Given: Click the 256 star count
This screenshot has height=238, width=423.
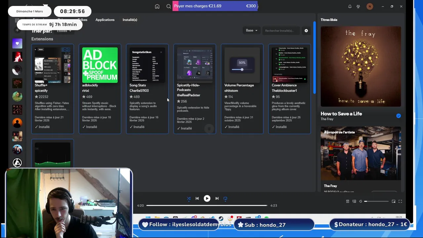Looking at the screenshot, I should [182, 101].
